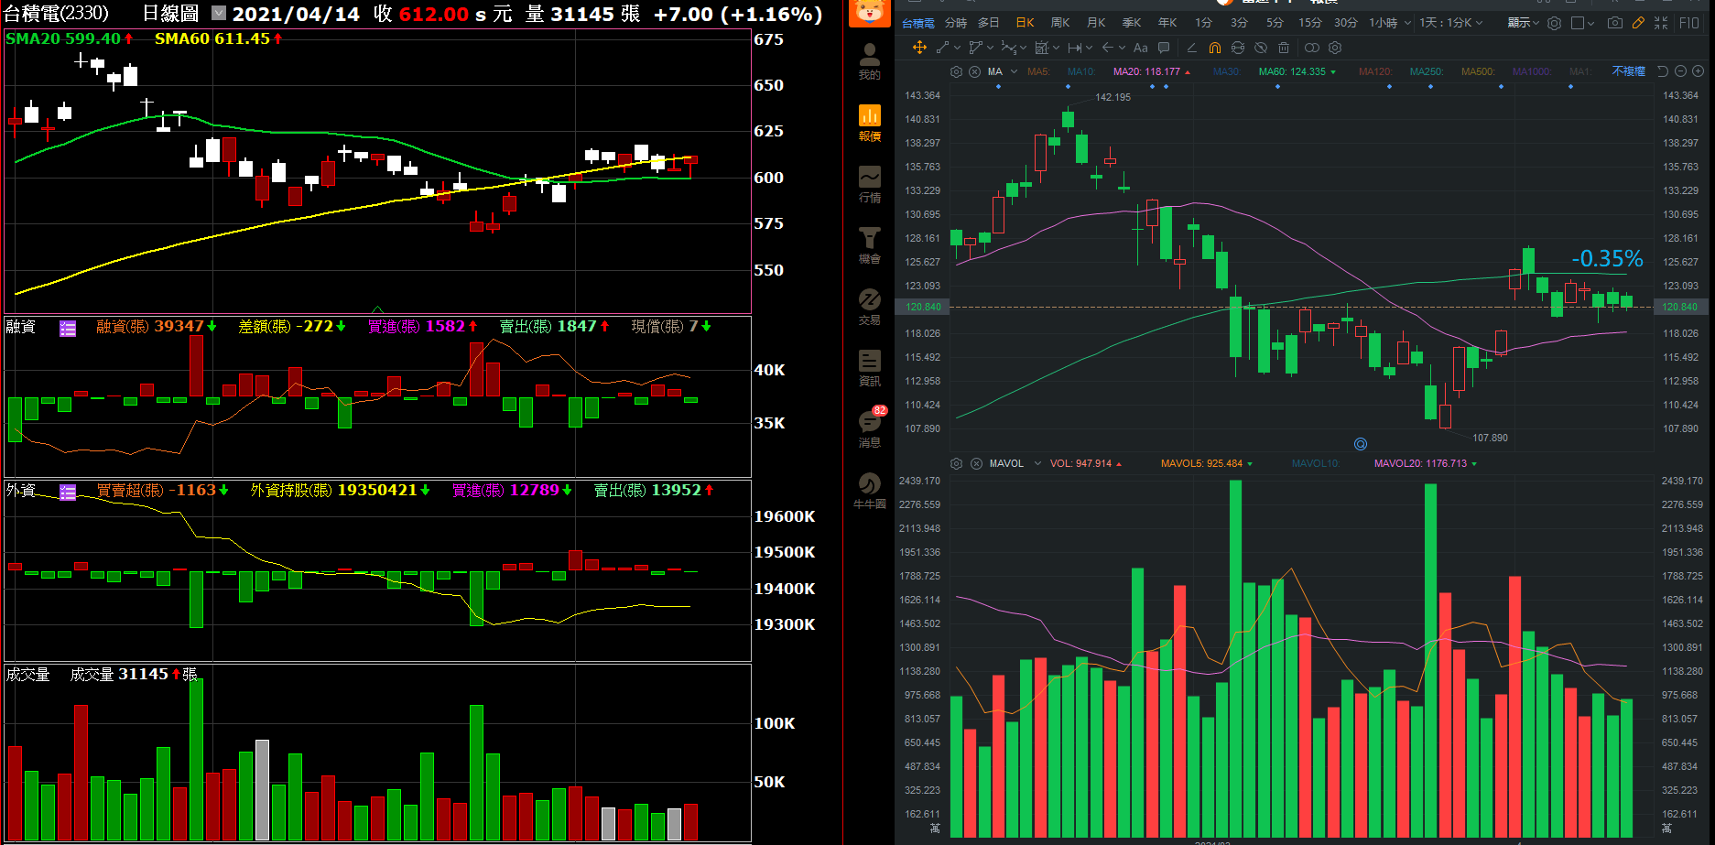Viewport: 1715px width, 845px height.
Task: Switch to the 日K daily chart tab
Action: (1025, 23)
